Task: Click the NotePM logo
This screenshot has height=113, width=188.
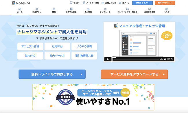Action: pos(21,3)
